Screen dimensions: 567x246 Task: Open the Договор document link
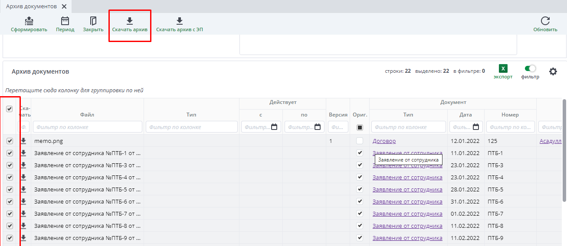384,141
